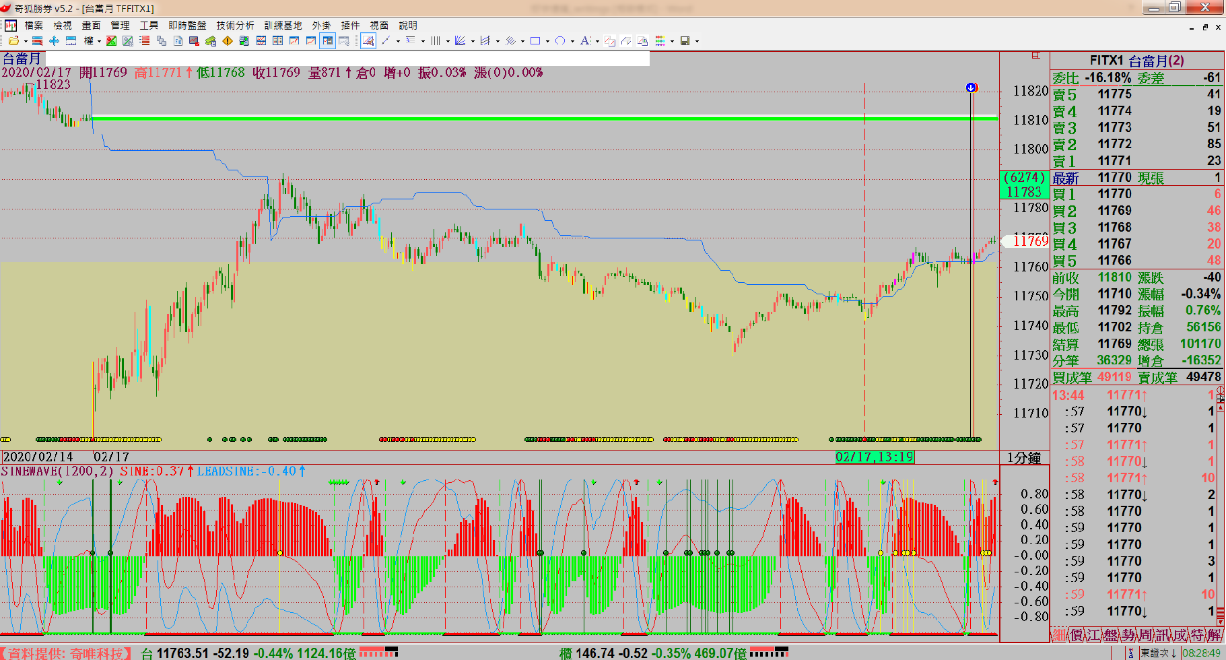Open the 即時監盤 menu

[x=187, y=25]
